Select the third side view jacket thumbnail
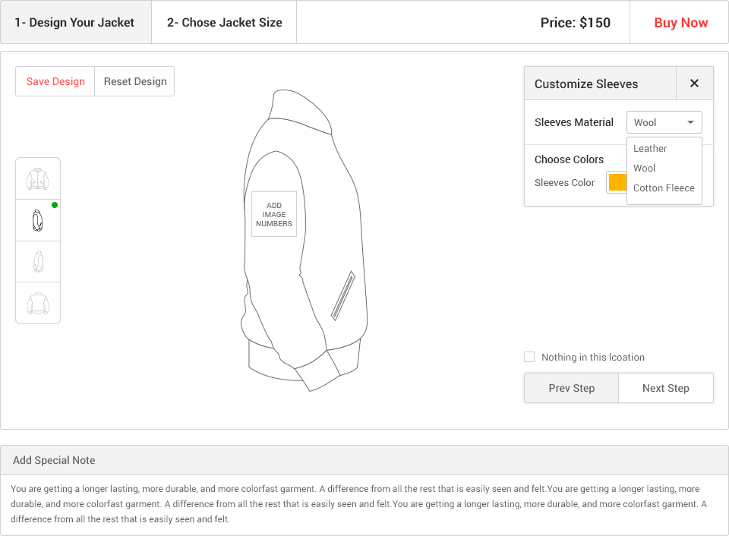Image resolution: width=729 pixels, height=536 pixels. tap(38, 261)
